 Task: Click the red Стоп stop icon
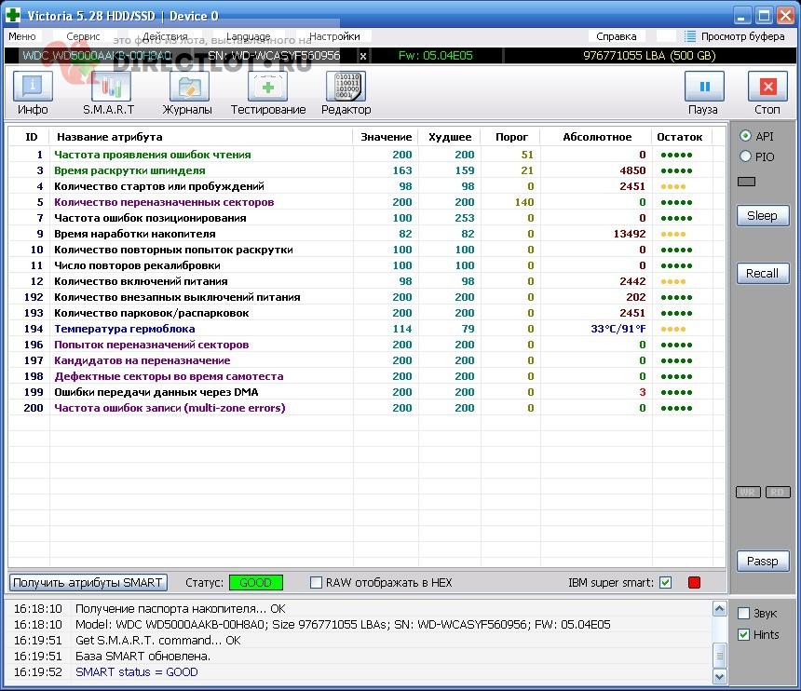[x=767, y=87]
